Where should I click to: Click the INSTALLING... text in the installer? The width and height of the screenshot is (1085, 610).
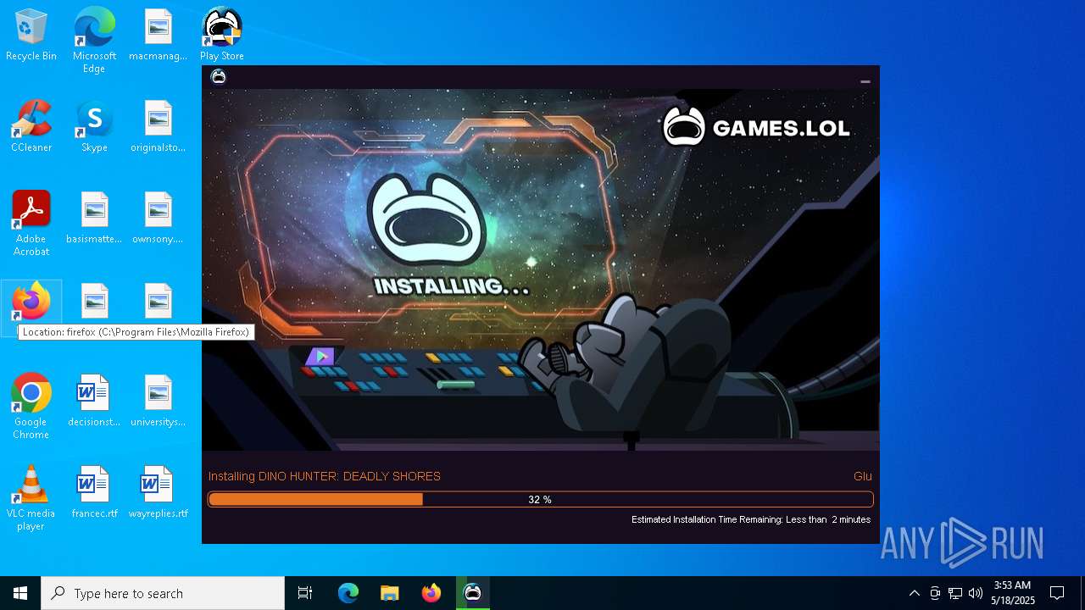[452, 286]
